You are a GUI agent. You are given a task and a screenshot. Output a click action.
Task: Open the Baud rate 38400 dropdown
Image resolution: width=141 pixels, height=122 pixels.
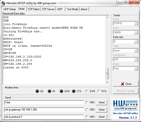click(136, 32)
